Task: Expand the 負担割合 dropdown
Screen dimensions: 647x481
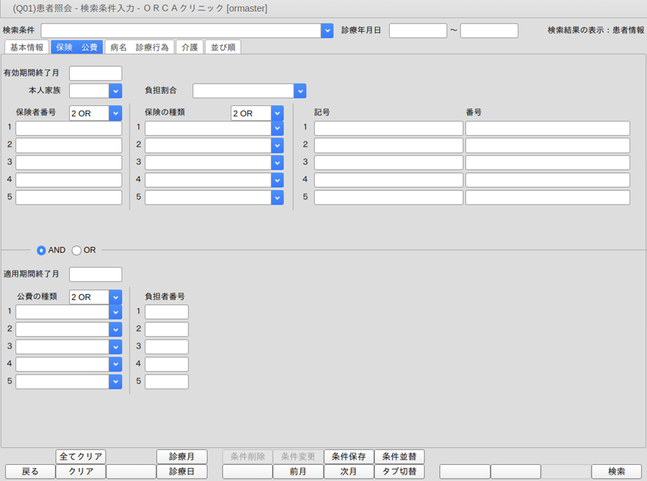Action: (300, 91)
